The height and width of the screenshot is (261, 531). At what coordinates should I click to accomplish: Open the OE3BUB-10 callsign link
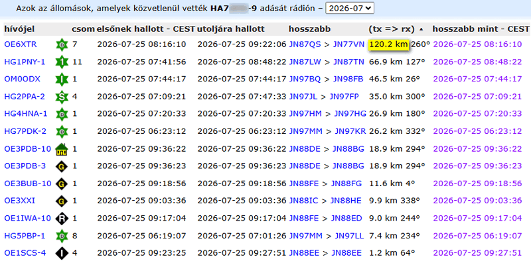[28, 183]
